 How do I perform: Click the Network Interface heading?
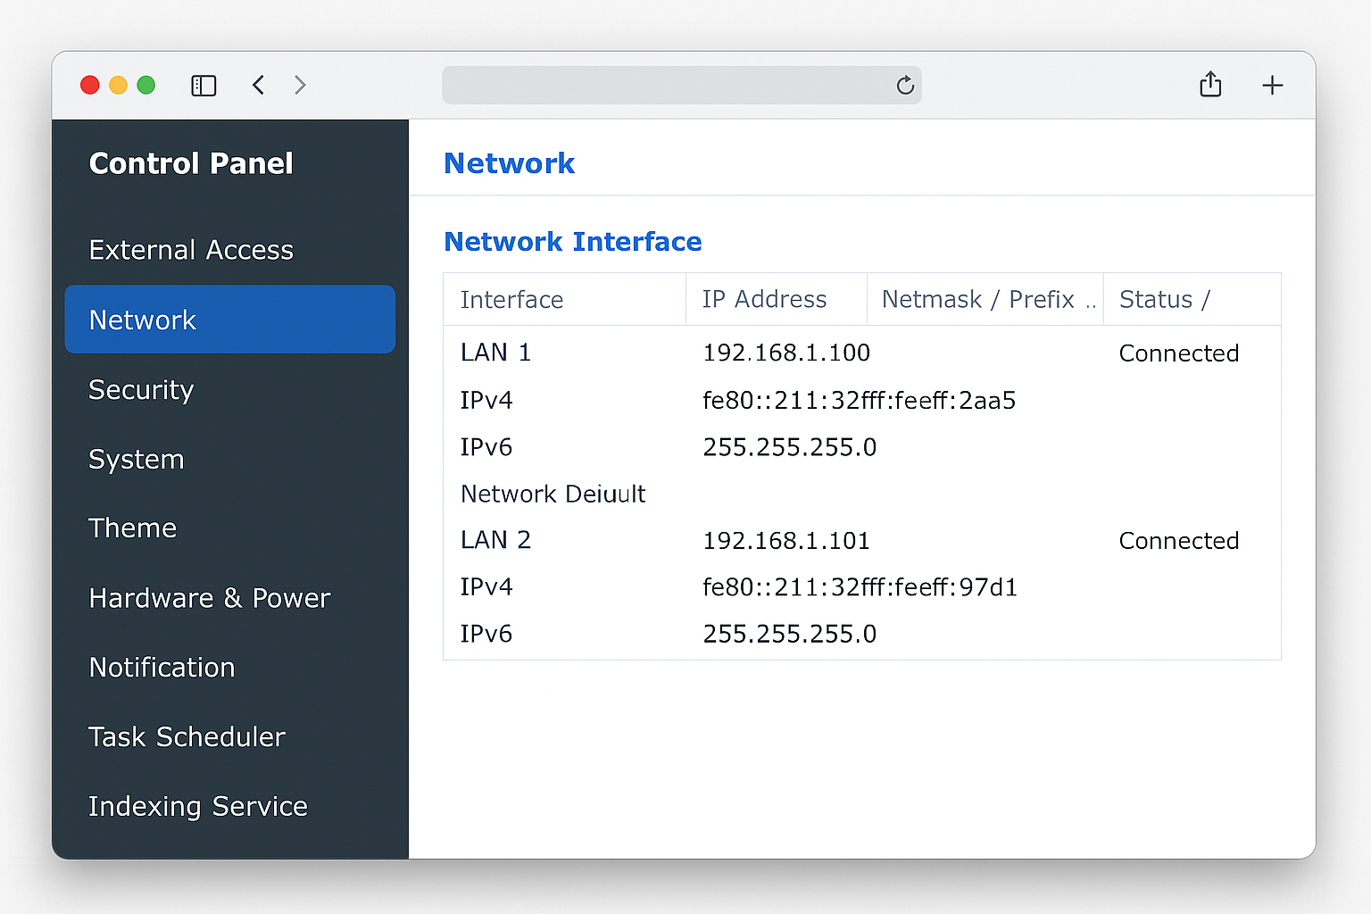(x=572, y=241)
